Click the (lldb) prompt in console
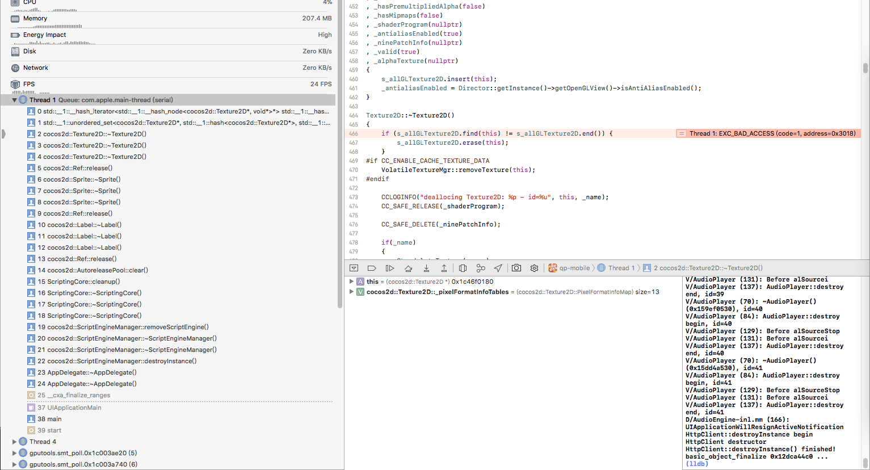Image resolution: width=870 pixels, height=470 pixels. [x=697, y=464]
